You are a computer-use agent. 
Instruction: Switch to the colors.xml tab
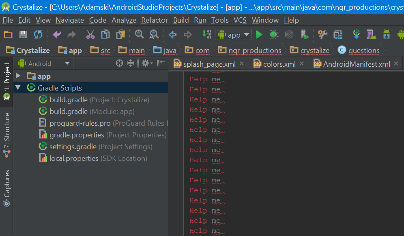coord(279,64)
